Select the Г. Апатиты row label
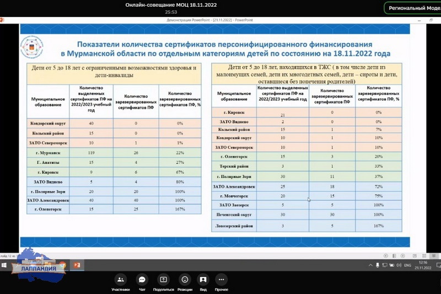This screenshot has width=441, height=294. coord(48,162)
